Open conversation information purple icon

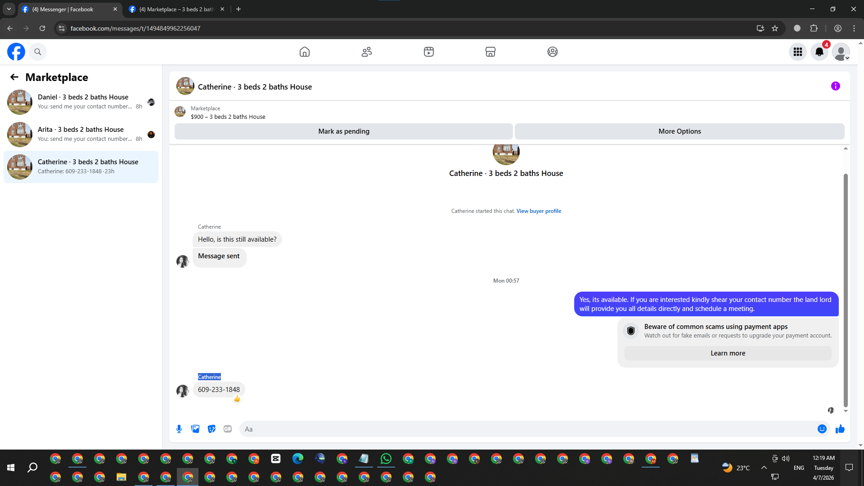(x=836, y=86)
